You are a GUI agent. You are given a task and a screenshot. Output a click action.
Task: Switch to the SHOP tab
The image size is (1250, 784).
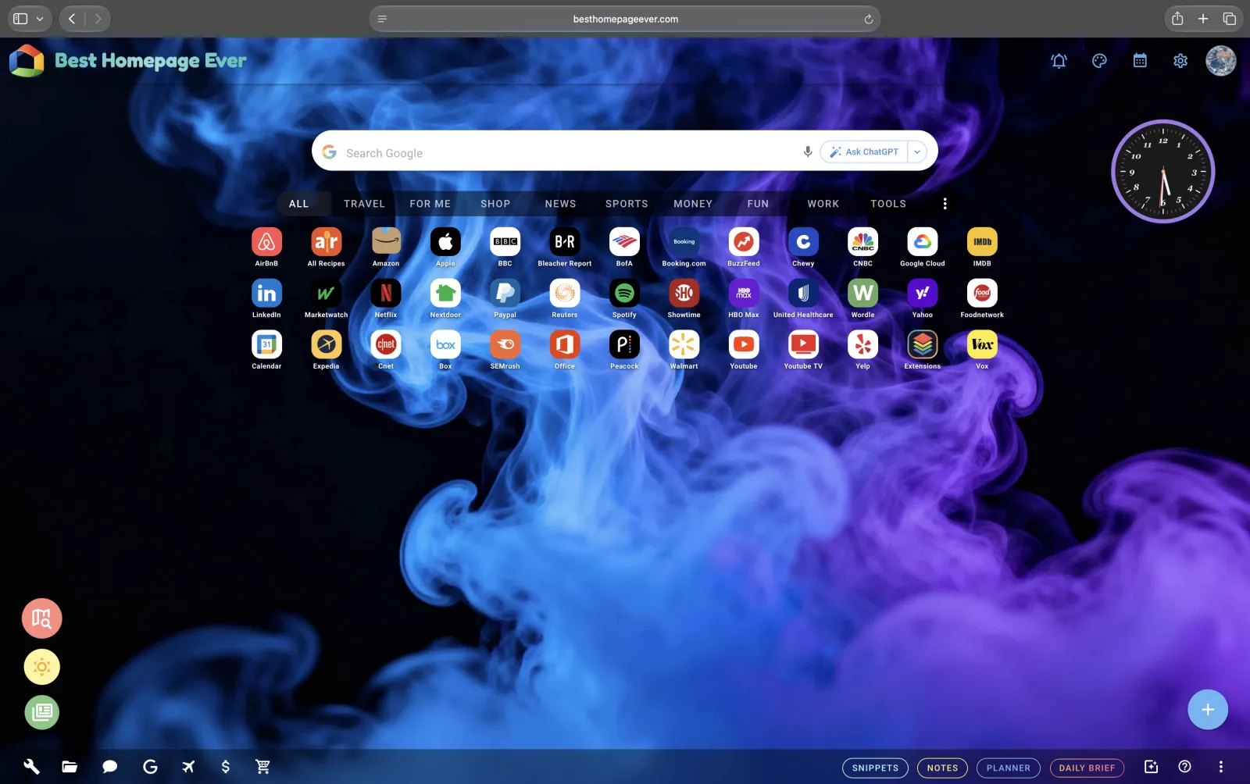[x=495, y=204]
